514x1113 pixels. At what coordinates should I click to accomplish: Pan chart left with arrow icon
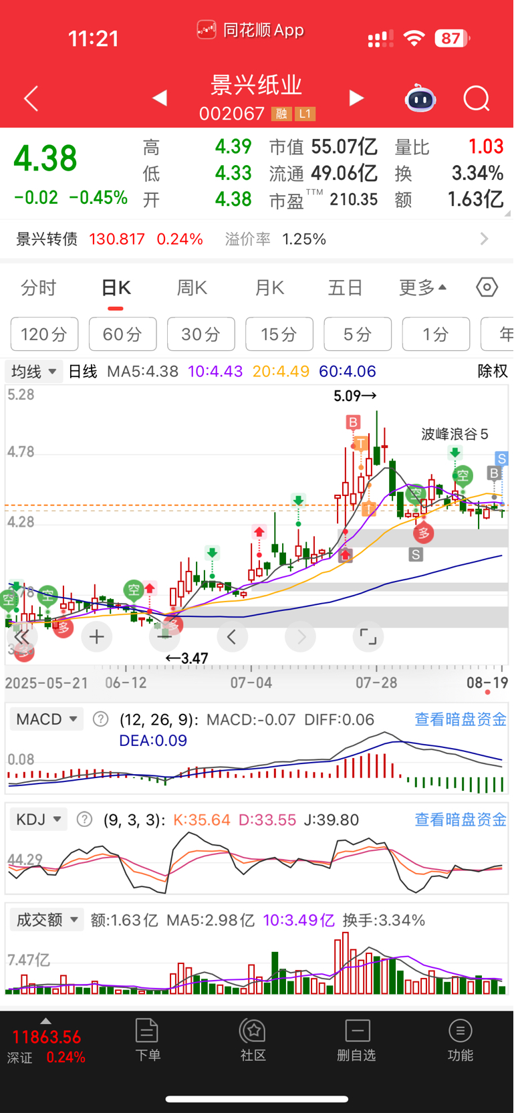click(x=232, y=637)
